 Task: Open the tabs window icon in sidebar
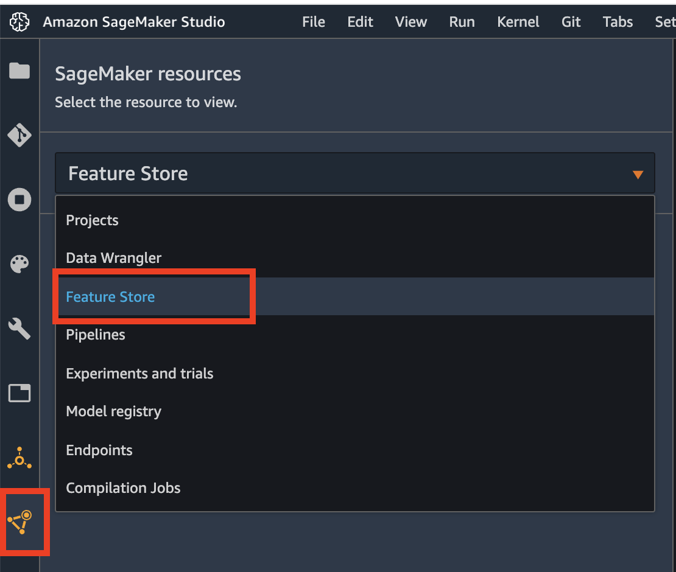tap(19, 393)
